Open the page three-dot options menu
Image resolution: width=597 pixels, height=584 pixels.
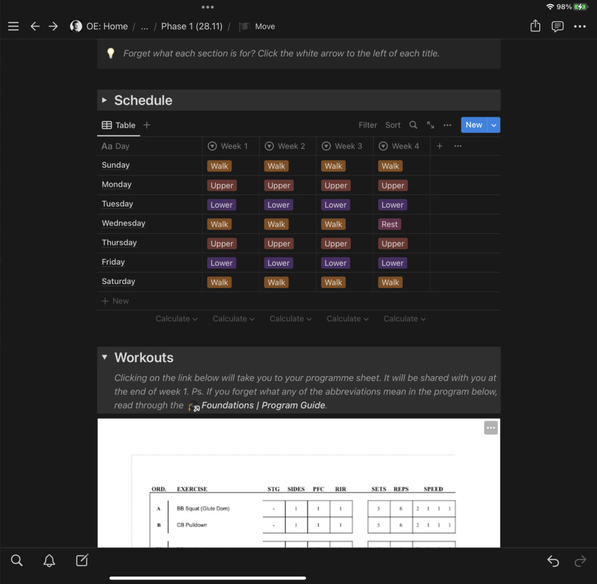[580, 26]
